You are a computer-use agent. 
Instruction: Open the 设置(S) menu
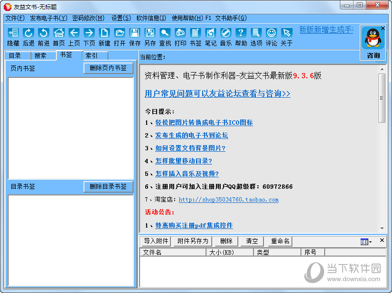(x=121, y=18)
